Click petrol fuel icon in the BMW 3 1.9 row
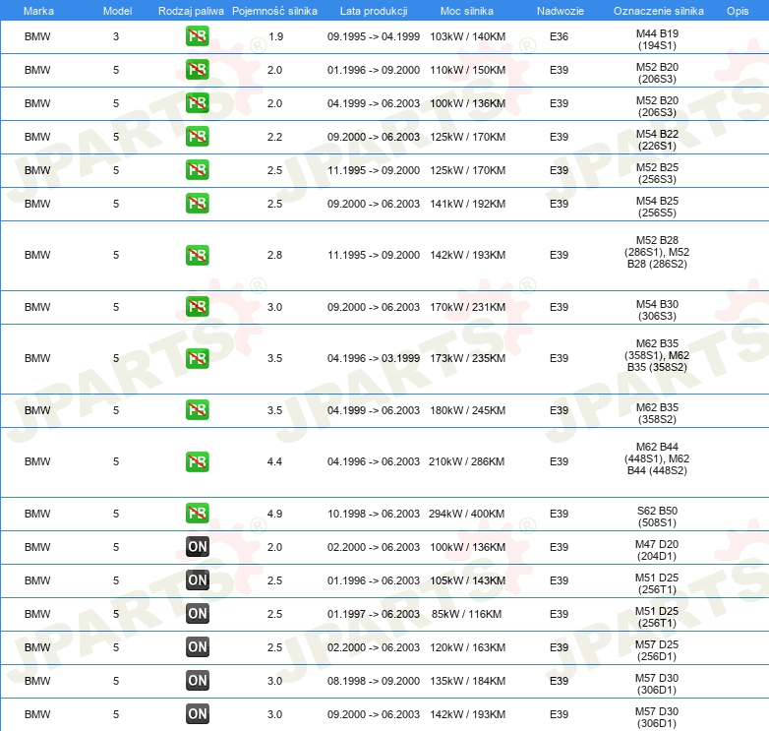 [x=197, y=36]
